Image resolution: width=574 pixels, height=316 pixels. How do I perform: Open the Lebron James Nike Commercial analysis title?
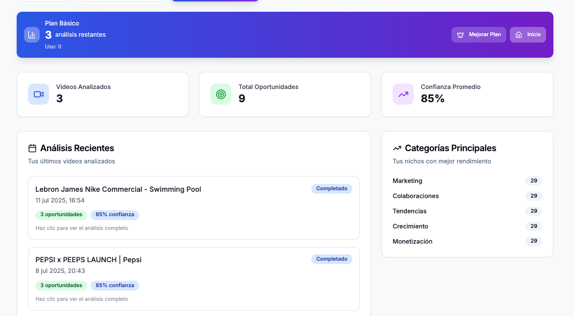118,189
